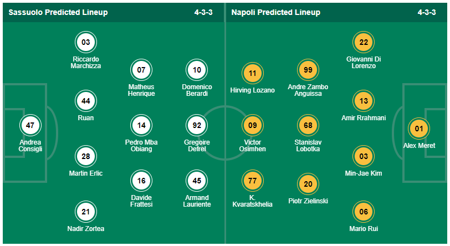The height and width of the screenshot is (246, 450).
Task: Click Andrea Consigli's number 47 badge
Action: (30, 126)
